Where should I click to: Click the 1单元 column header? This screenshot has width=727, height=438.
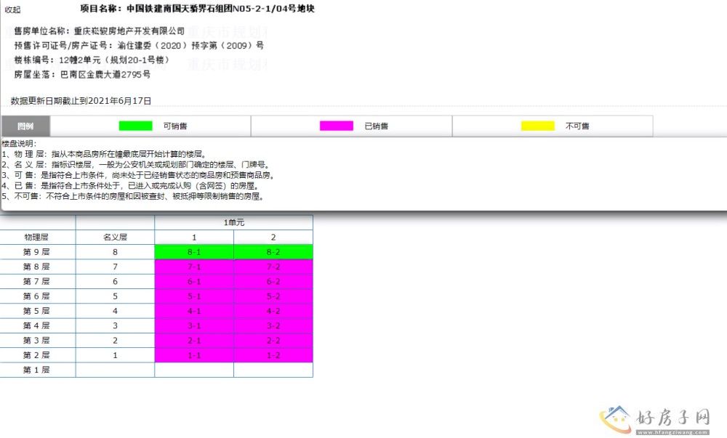[x=233, y=223]
